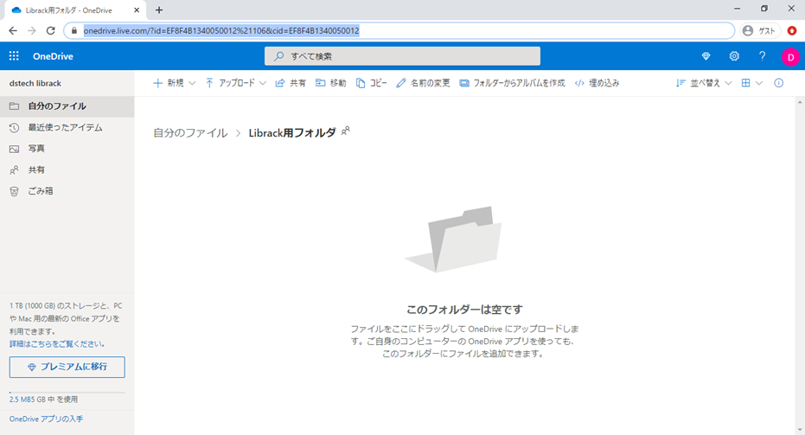Click the browser forward arrow
The image size is (805, 435).
[32, 31]
